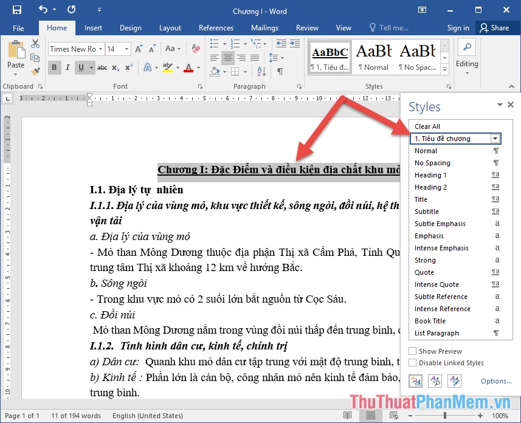Viewport: 521px width, 423px height.
Task: Enable Show Preview in Styles pane
Action: [x=412, y=351]
